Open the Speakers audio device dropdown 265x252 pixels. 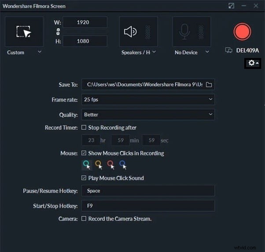pos(139,52)
